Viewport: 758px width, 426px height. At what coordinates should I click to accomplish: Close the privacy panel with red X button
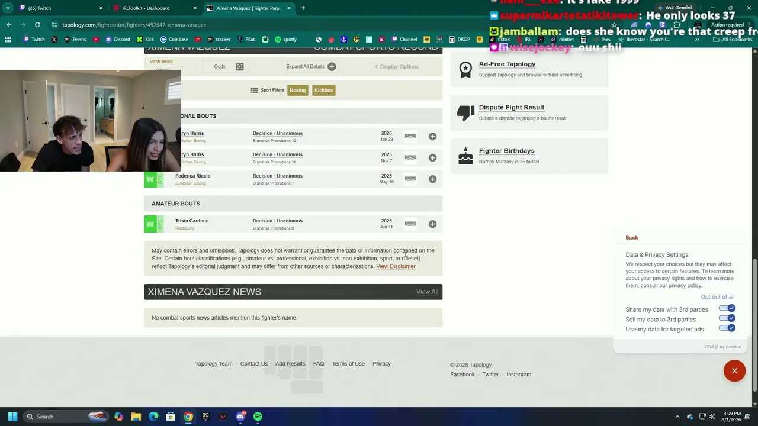click(x=734, y=371)
